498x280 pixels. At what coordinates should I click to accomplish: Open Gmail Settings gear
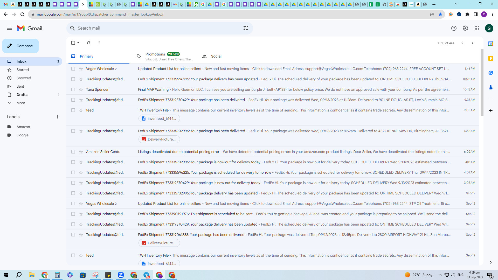point(465,28)
